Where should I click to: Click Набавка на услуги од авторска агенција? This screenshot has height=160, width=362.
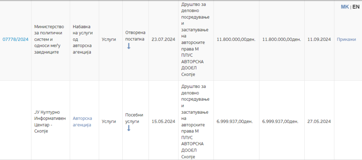82,39
